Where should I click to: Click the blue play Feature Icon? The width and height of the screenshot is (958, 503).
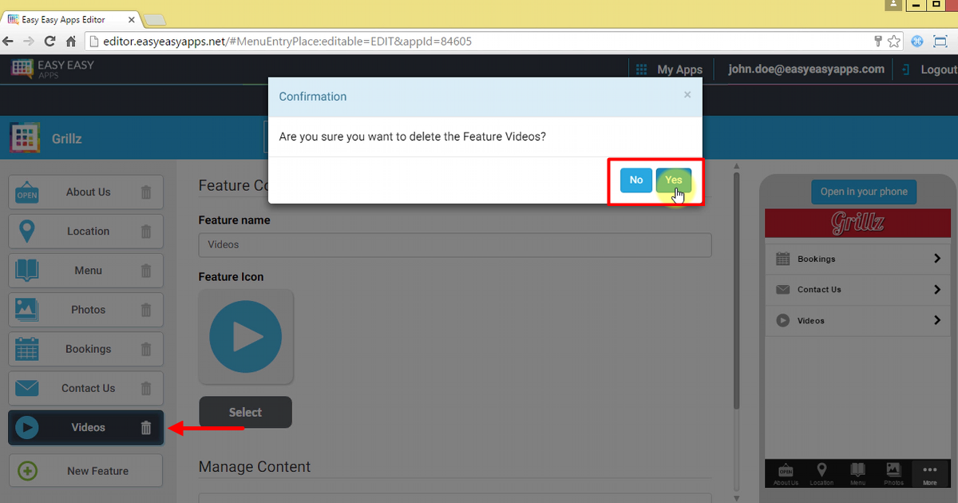pos(245,337)
